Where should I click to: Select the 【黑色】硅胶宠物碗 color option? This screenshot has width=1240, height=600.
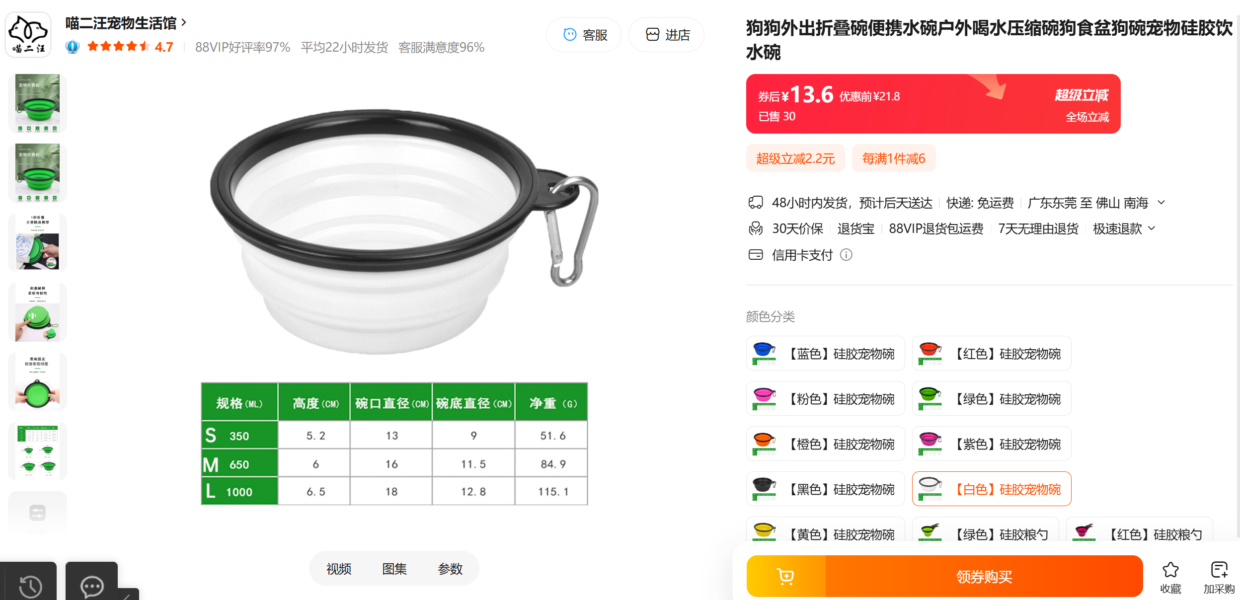click(x=825, y=489)
